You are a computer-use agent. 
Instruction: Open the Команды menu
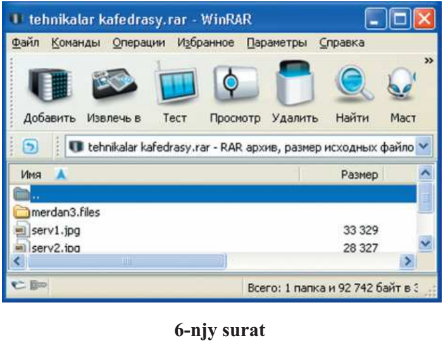(x=76, y=43)
